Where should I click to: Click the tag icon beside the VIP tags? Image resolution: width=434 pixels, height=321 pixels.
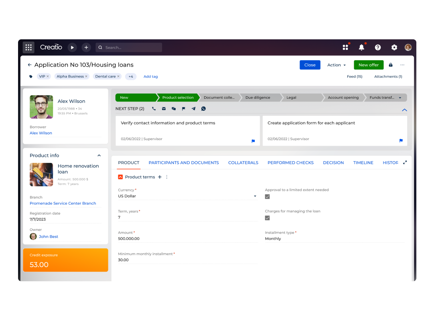pyautogui.click(x=31, y=76)
